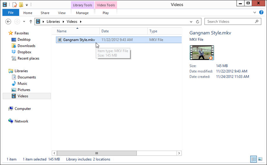Open Recent places in Favorites
Viewport: 267px width, 165px height.
tap(28, 58)
